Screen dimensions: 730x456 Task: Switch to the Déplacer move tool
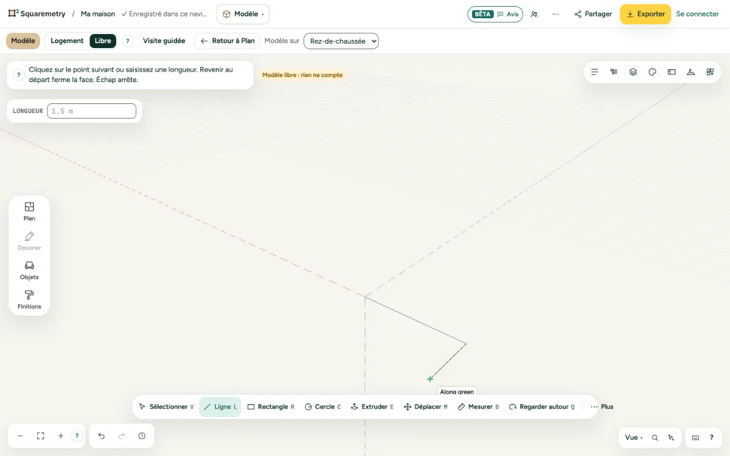(426, 407)
